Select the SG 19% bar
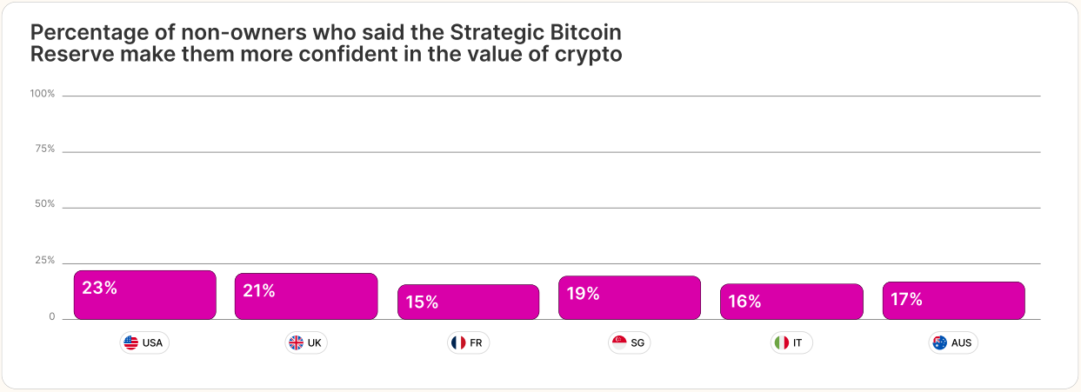 630,297
